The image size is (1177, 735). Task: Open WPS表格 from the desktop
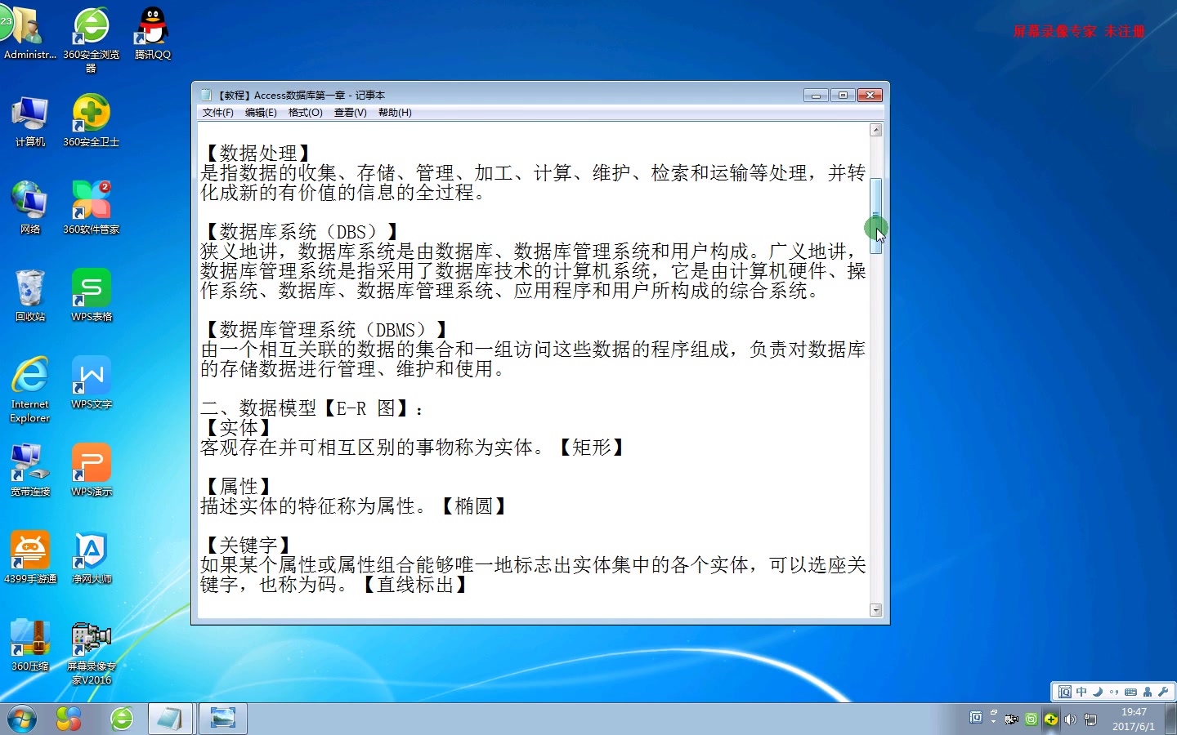(91, 287)
